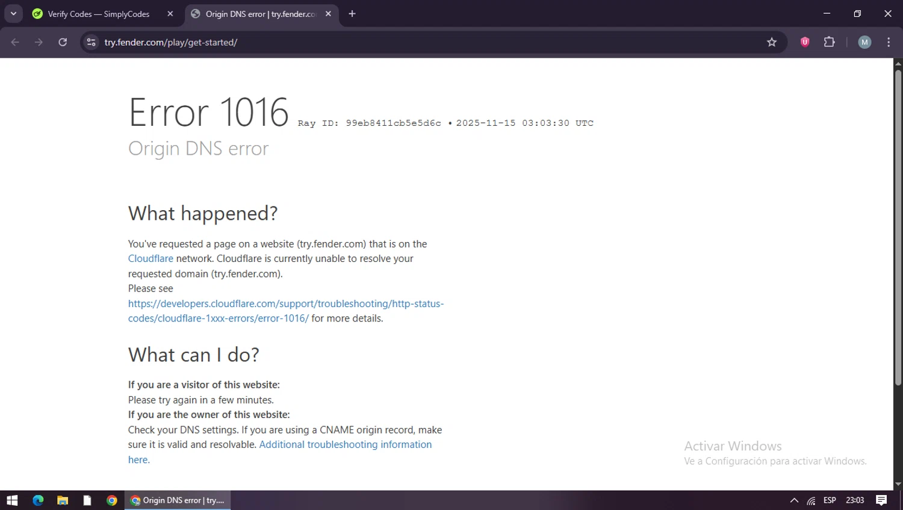Click the Error 1016 heading
903x510 pixels.
(208, 113)
